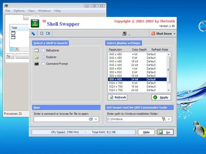Click the red power icon beside Shut Down

[x=153, y=34]
